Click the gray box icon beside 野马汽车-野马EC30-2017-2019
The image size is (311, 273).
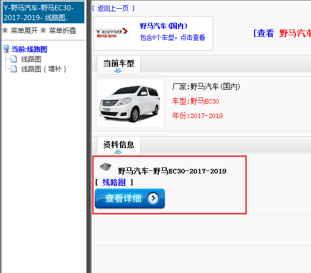coord(106,167)
